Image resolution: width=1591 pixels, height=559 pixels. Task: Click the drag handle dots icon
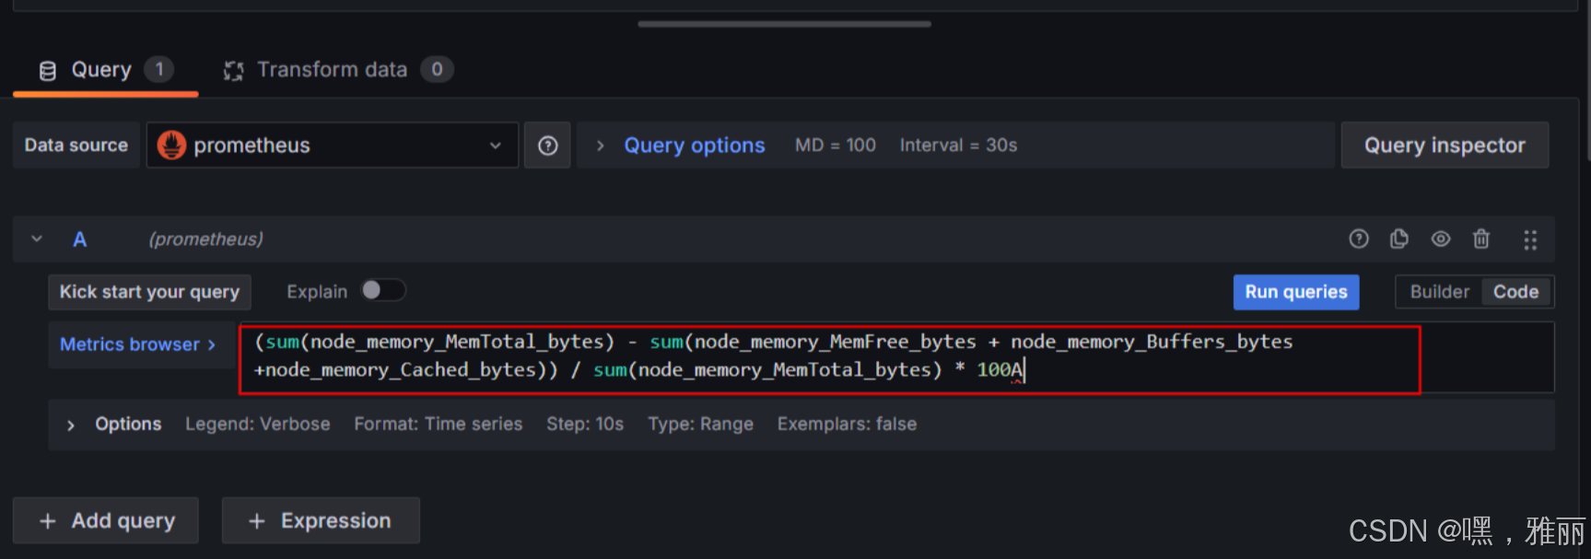1529,239
